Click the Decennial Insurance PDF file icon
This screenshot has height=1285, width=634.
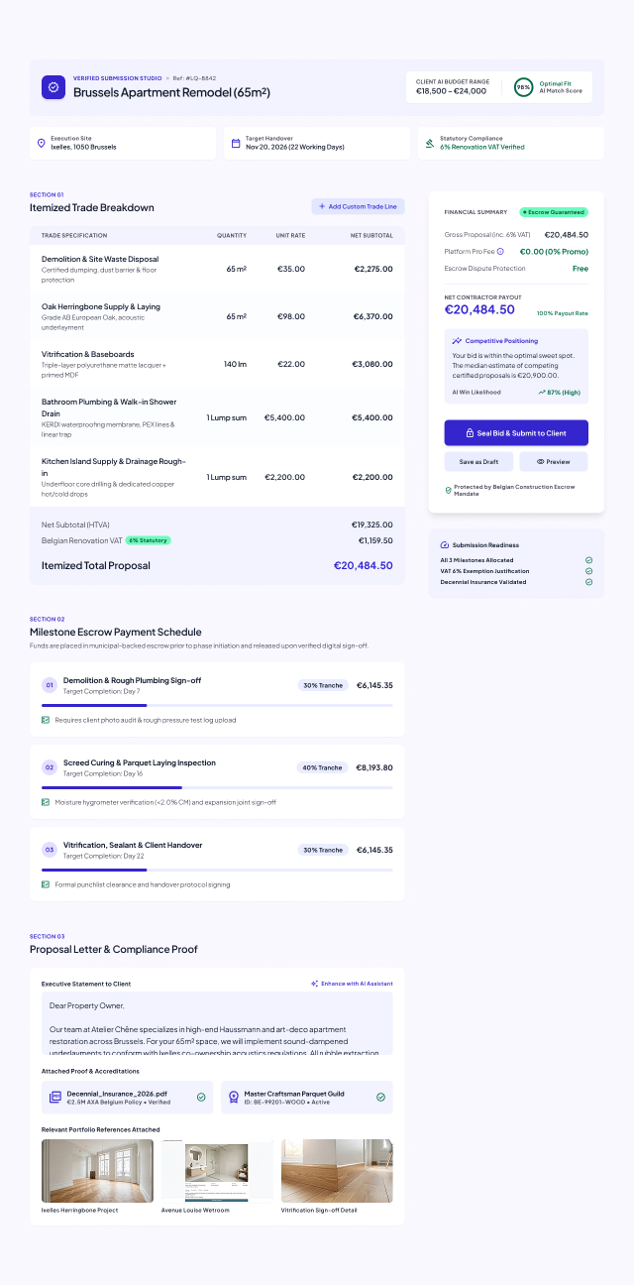pyautogui.click(x=55, y=1098)
